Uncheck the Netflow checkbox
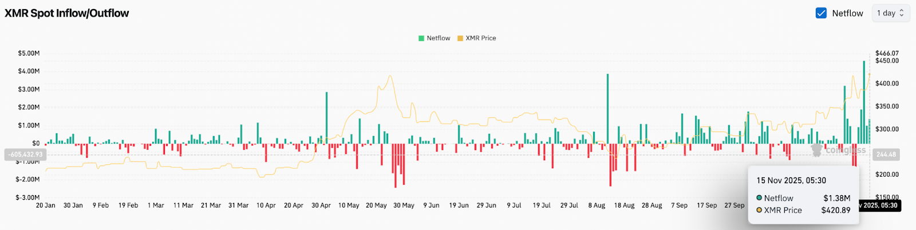Viewport: 916px width, 230px height. pyautogui.click(x=821, y=13)
